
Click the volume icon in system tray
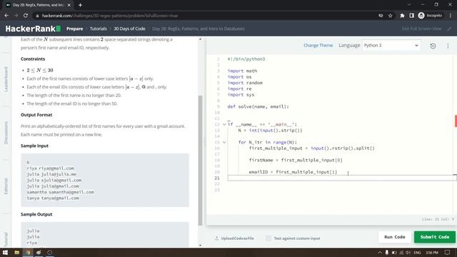click(x=408, y=252)
